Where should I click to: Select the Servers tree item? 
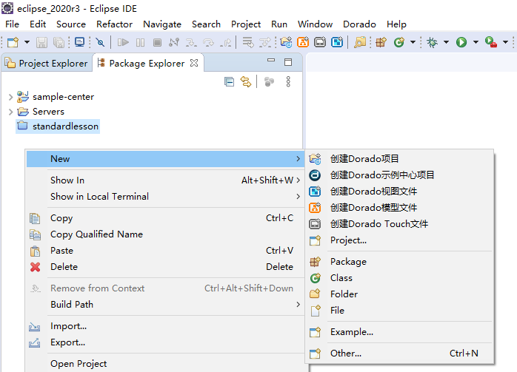tap(48, 112)
